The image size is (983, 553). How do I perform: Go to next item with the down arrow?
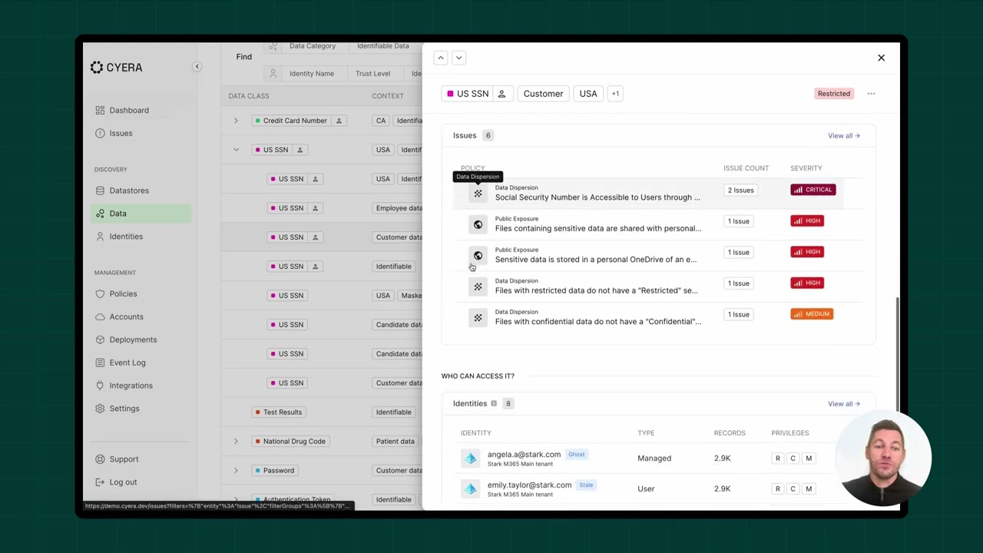tap(458, 58)
